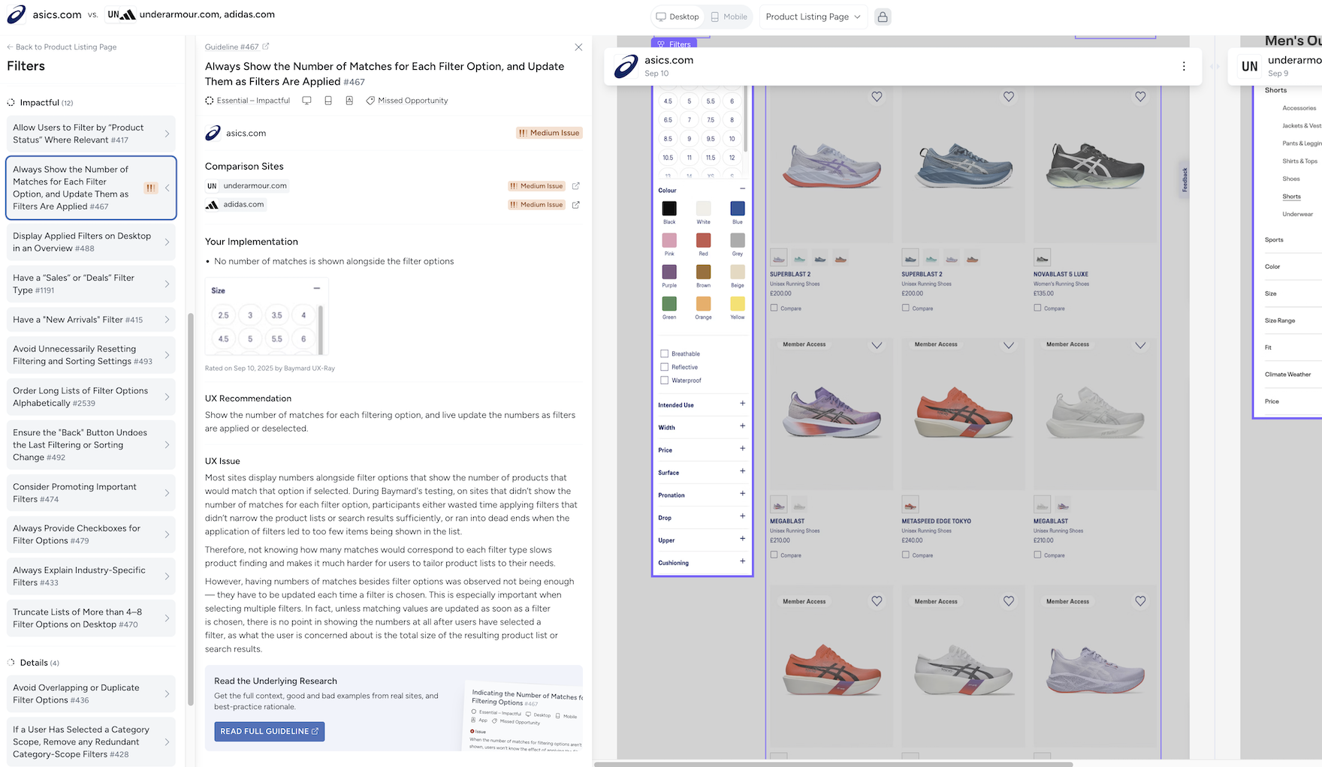The height and width of the screenshot is (767, 1322).
Task: Go back to Product Listing Page
Action: pyautogui.click(x=62, y=47)
